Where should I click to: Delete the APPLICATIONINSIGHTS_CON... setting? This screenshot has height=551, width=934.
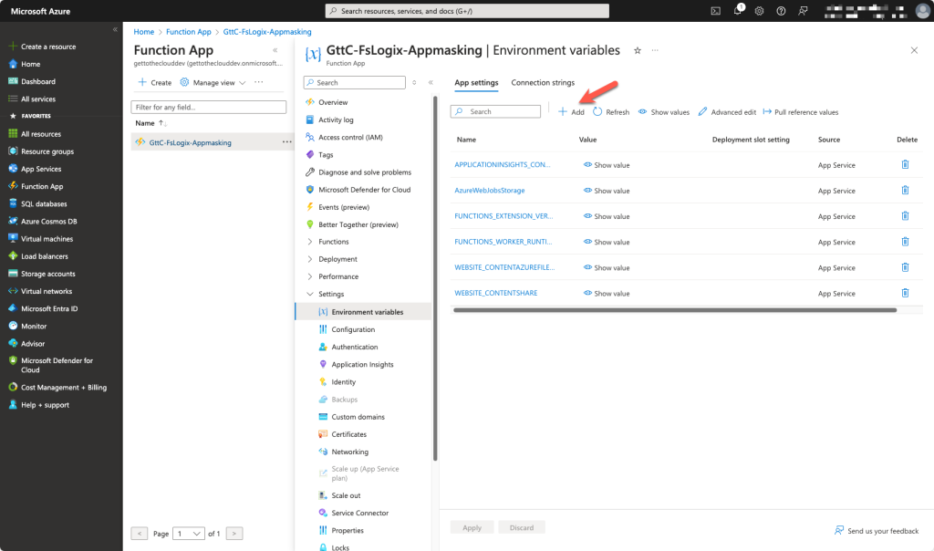[x=905, y=164]
